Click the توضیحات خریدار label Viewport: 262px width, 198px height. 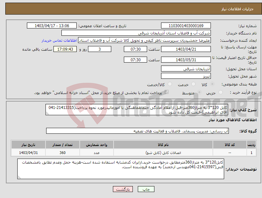coord(241,169)
